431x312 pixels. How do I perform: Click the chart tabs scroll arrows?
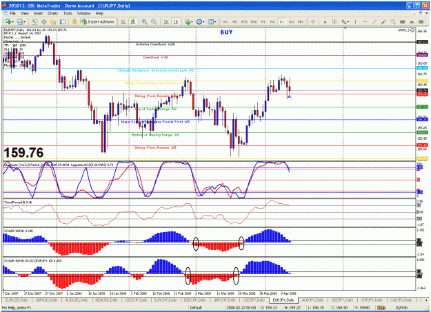click(423, 300)
